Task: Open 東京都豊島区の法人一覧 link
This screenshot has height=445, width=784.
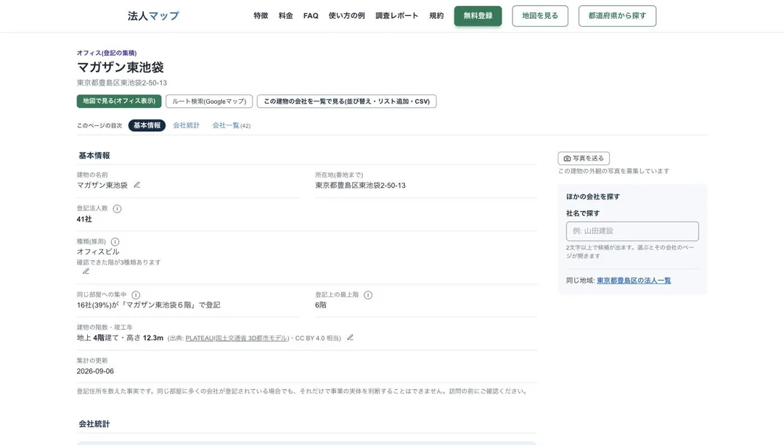Action: [634, 280]
